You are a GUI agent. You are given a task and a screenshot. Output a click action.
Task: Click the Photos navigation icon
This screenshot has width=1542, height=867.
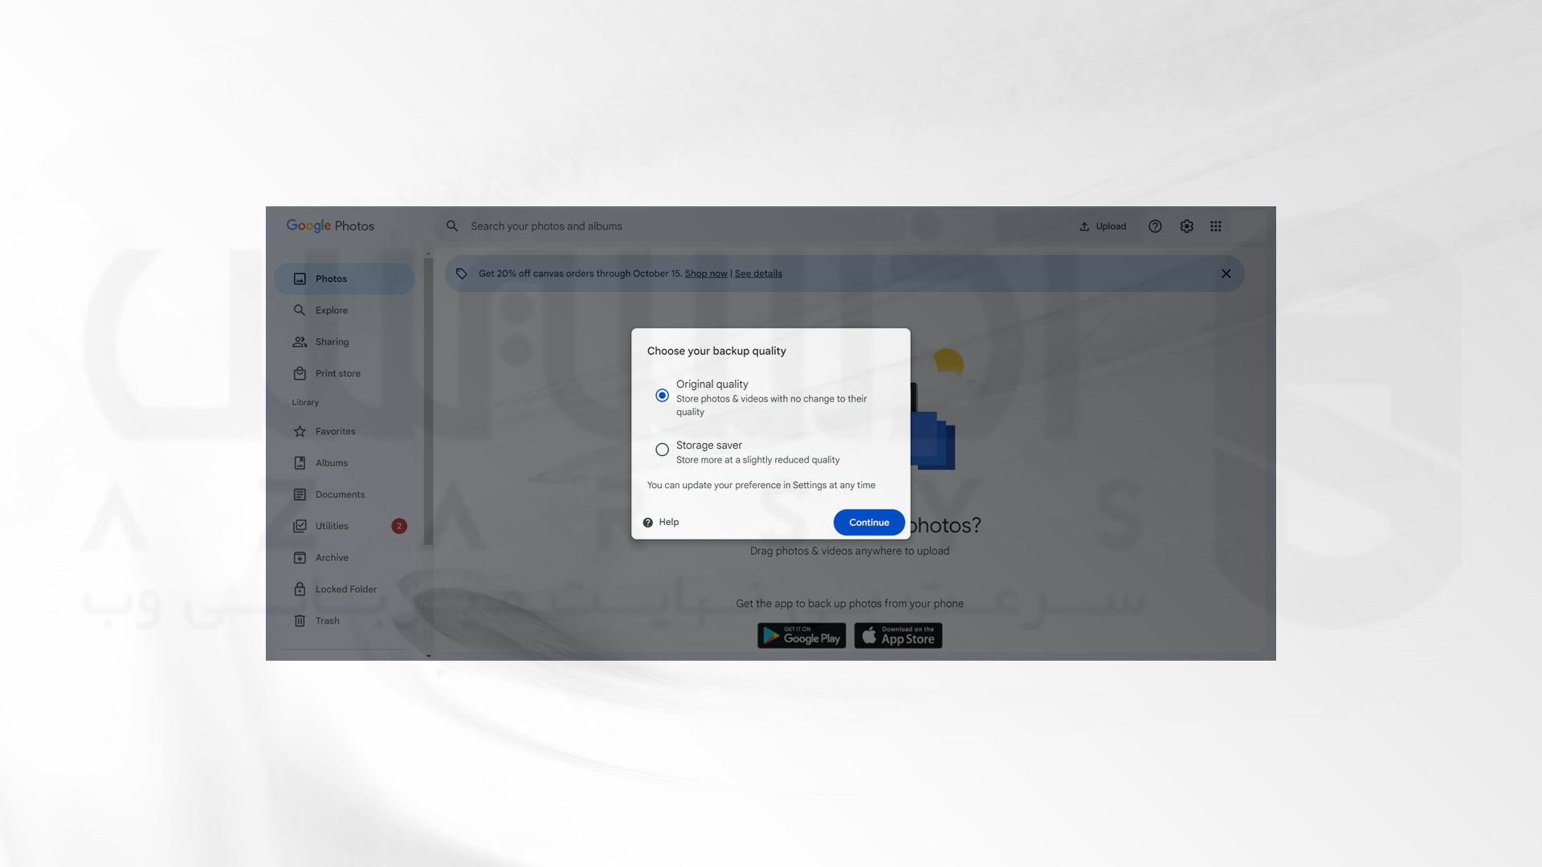pos(300,279)
